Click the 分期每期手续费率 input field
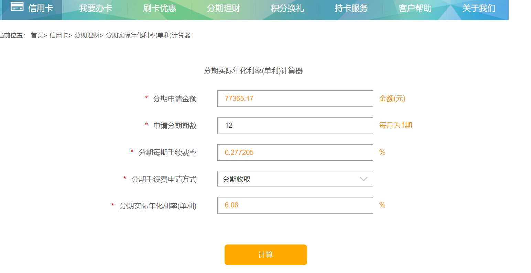Viewport: 531px width, 273px height. pos(295,152)
